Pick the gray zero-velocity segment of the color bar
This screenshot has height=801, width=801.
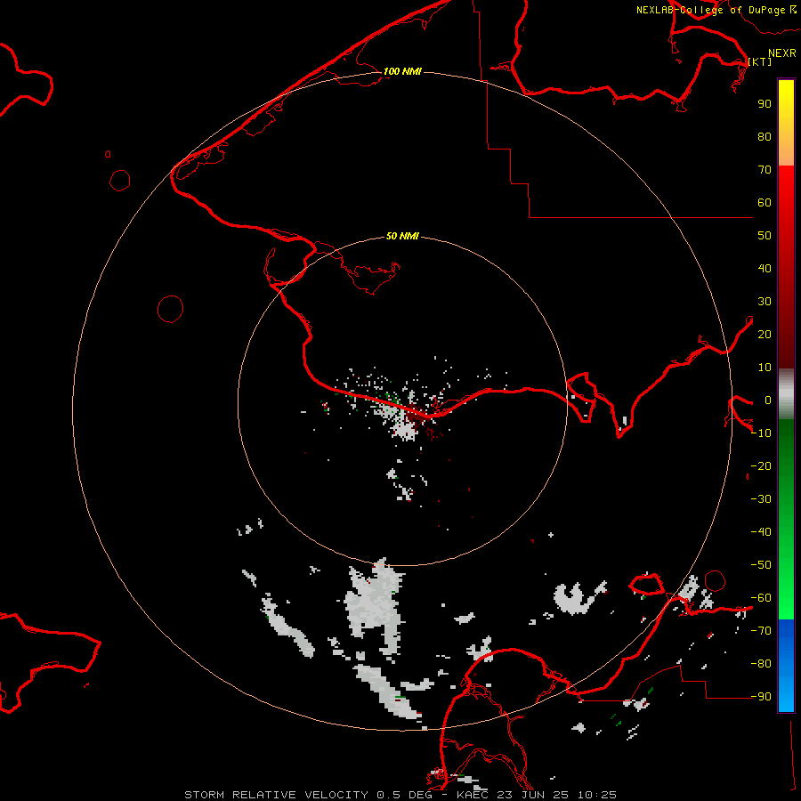click(x=786, y=394)
